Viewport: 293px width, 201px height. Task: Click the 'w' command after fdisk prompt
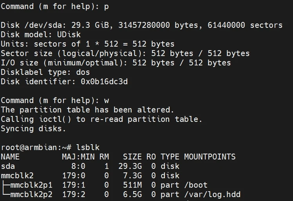click(107, 100)
